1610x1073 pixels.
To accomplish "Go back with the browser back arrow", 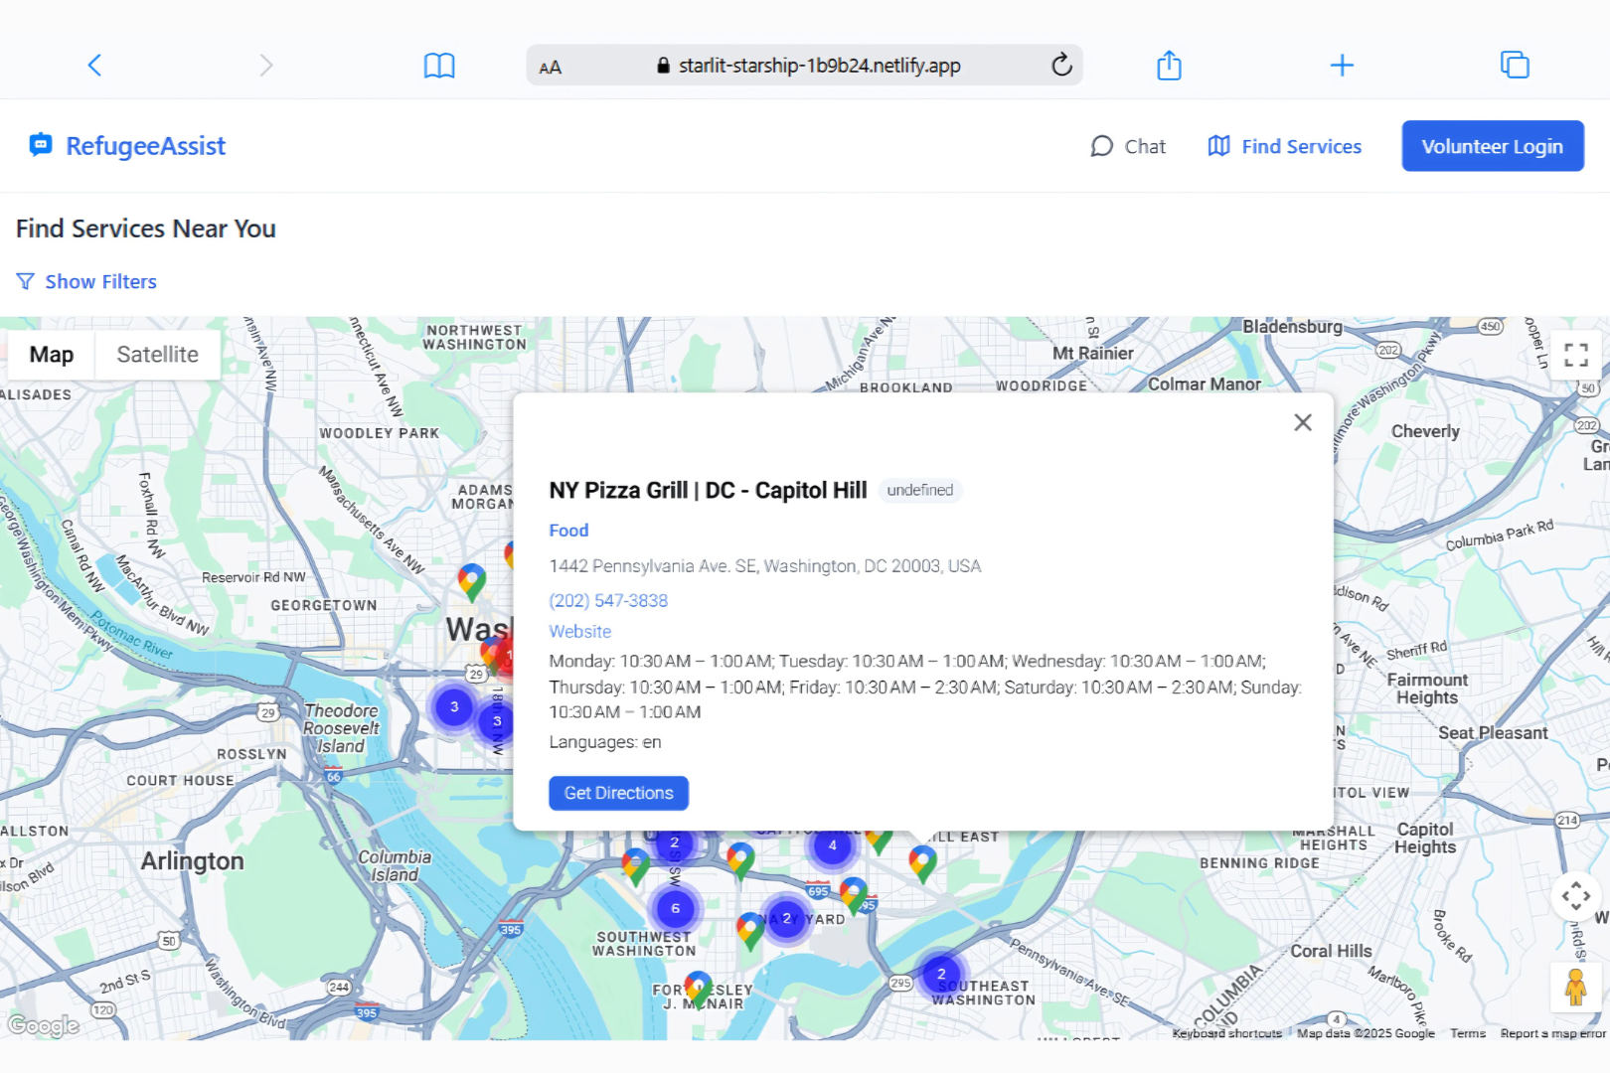I will coord(94,66).
